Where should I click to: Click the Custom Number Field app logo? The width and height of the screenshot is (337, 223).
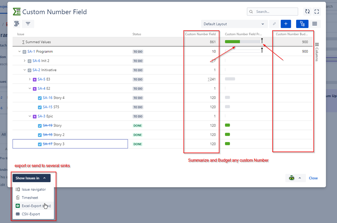pos(17,11)
